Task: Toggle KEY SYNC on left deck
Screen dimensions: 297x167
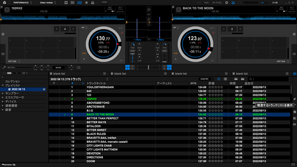Action: coord(110,9)
